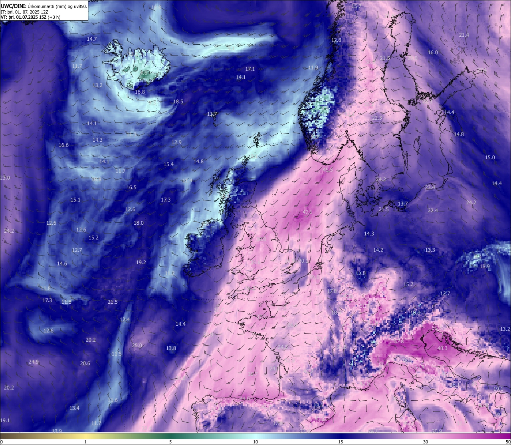Viewport: 511px width, 445px height.
Task: Click the value 13.8 on the map
Action: (171, 348)
